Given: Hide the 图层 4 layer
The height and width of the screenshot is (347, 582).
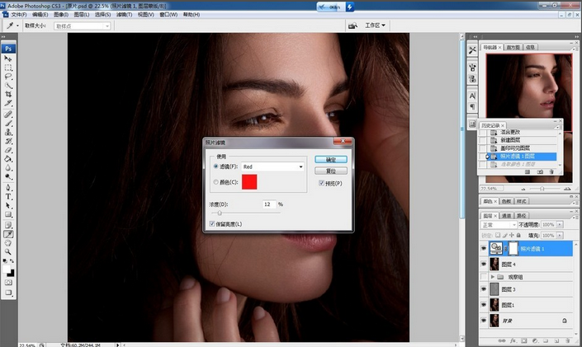Looking at the screenshot, I should click(484, 265).
